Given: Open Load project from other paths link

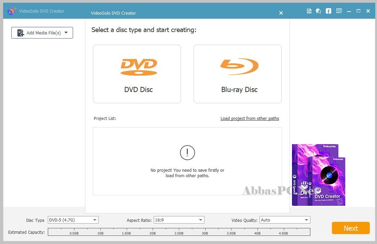Looking at the screenshot, I should [250, 119].
